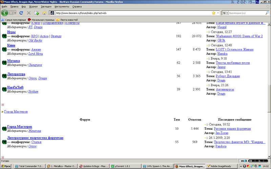View author Jim Zorax profile
Viewport: 271px width, 169px height.
[222, 133]
